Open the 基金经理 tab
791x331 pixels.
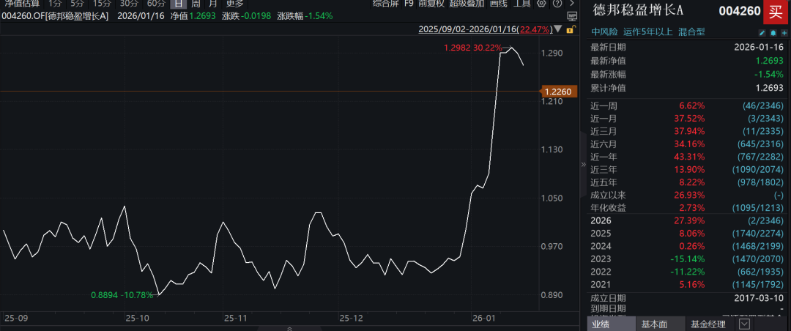(708, 324)
